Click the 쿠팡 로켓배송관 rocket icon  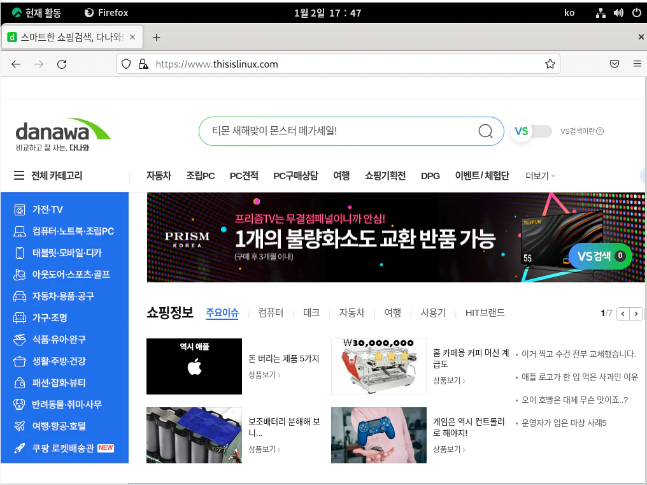point(19,448)
